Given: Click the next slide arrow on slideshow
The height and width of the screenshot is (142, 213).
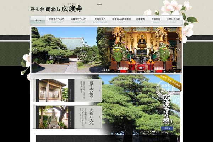Looking at the screenshot, I should tap(178, 50).
